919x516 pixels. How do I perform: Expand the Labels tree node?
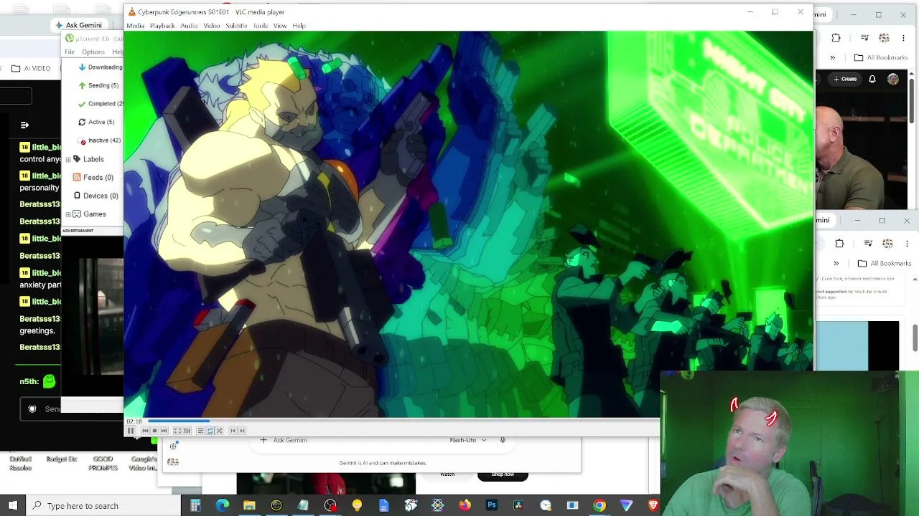click(68, 159)
